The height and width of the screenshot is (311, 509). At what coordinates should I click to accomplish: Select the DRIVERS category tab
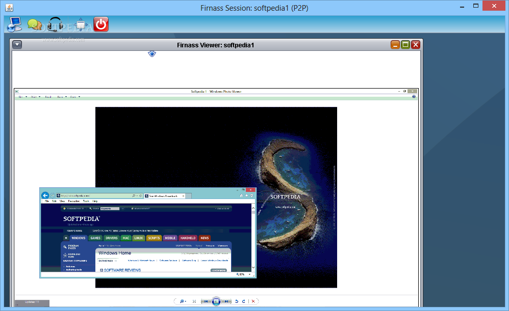click(x=111, y=238)
